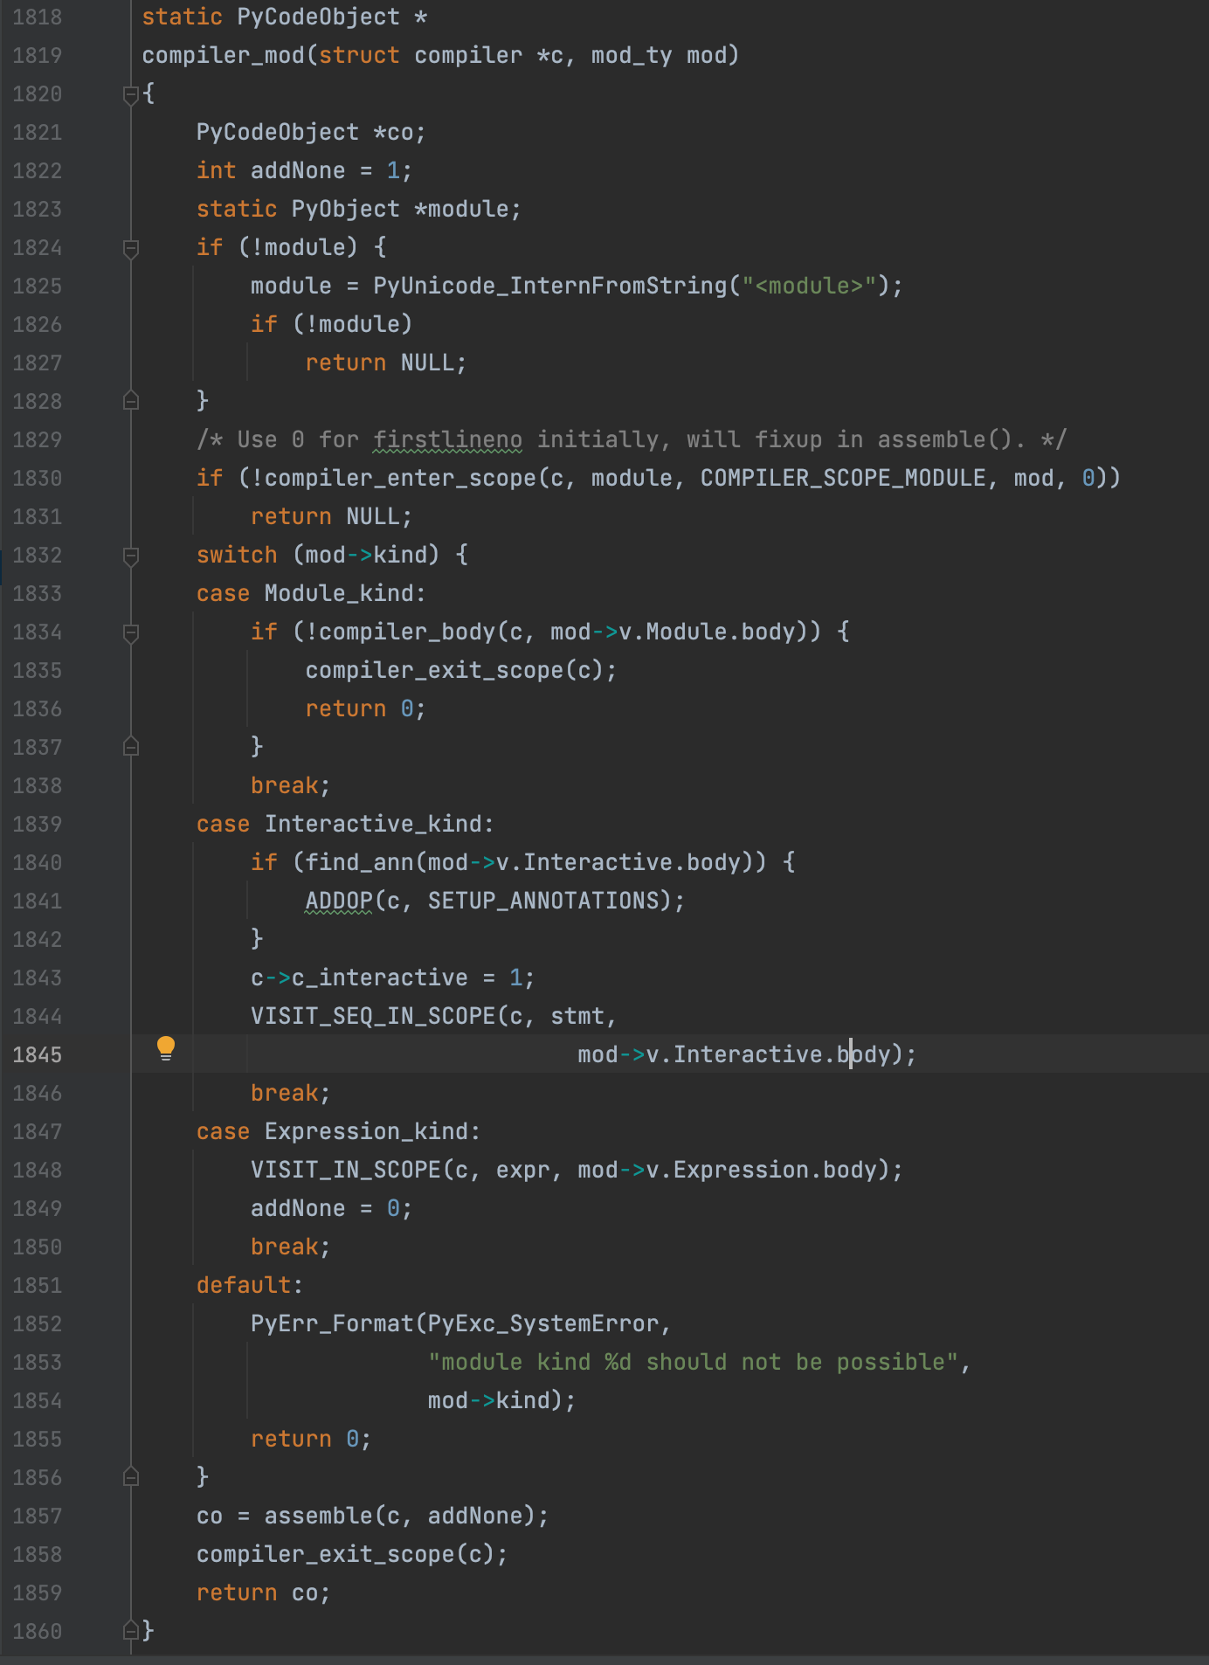Click the underlined word firstlineno in comment
This screenshot has height=1665, width=1209.
pos(447,440)
